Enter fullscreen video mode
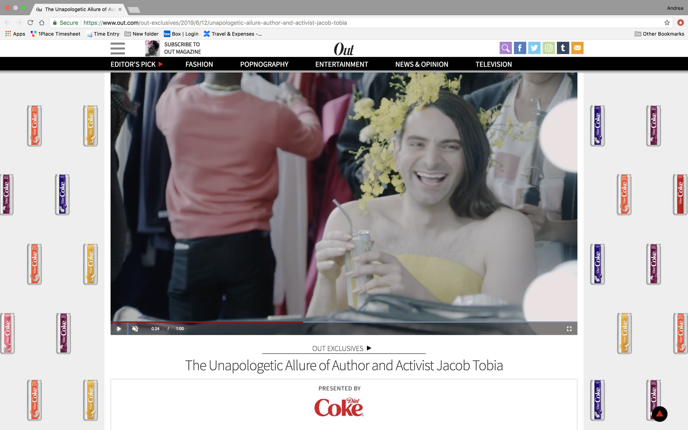This screenshot has width=688, height=430. point(569,329)
